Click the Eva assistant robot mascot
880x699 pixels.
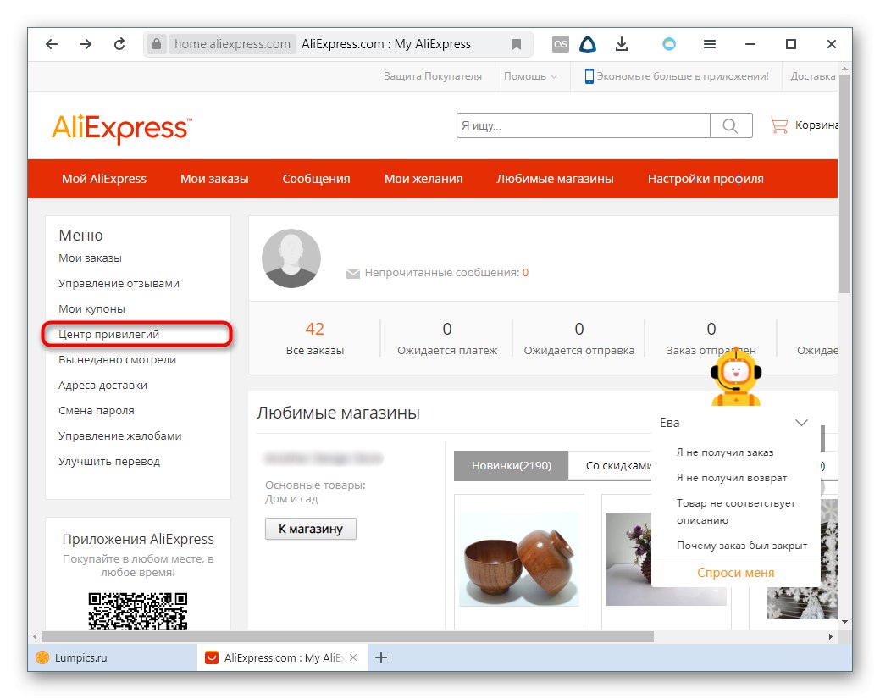[x=736, y=376]
